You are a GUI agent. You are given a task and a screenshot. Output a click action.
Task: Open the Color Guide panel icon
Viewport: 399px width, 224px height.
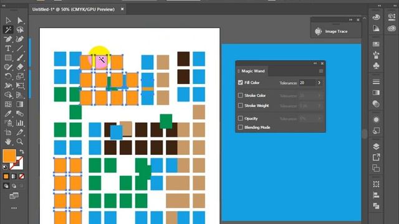point(376,28)
